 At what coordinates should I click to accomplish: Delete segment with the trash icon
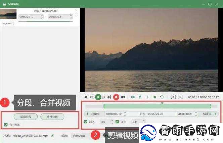[140, 97]
